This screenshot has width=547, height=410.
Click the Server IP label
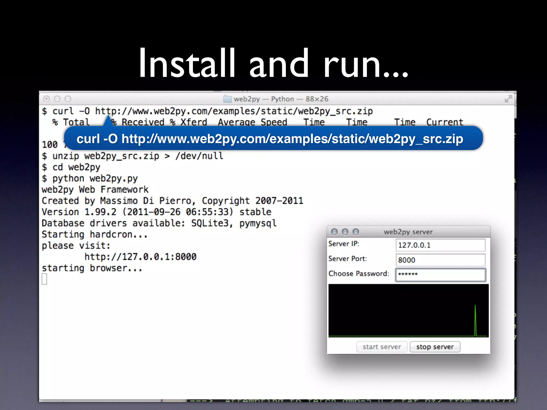click(344, 244)
